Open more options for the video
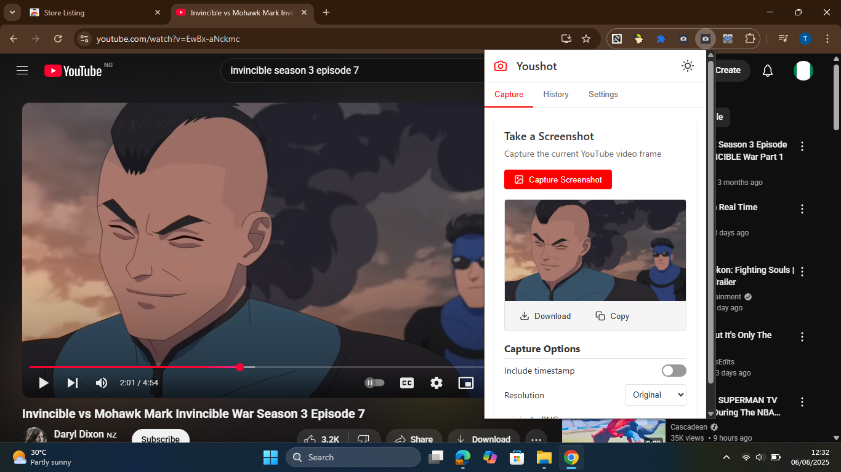 coord(536,439)
